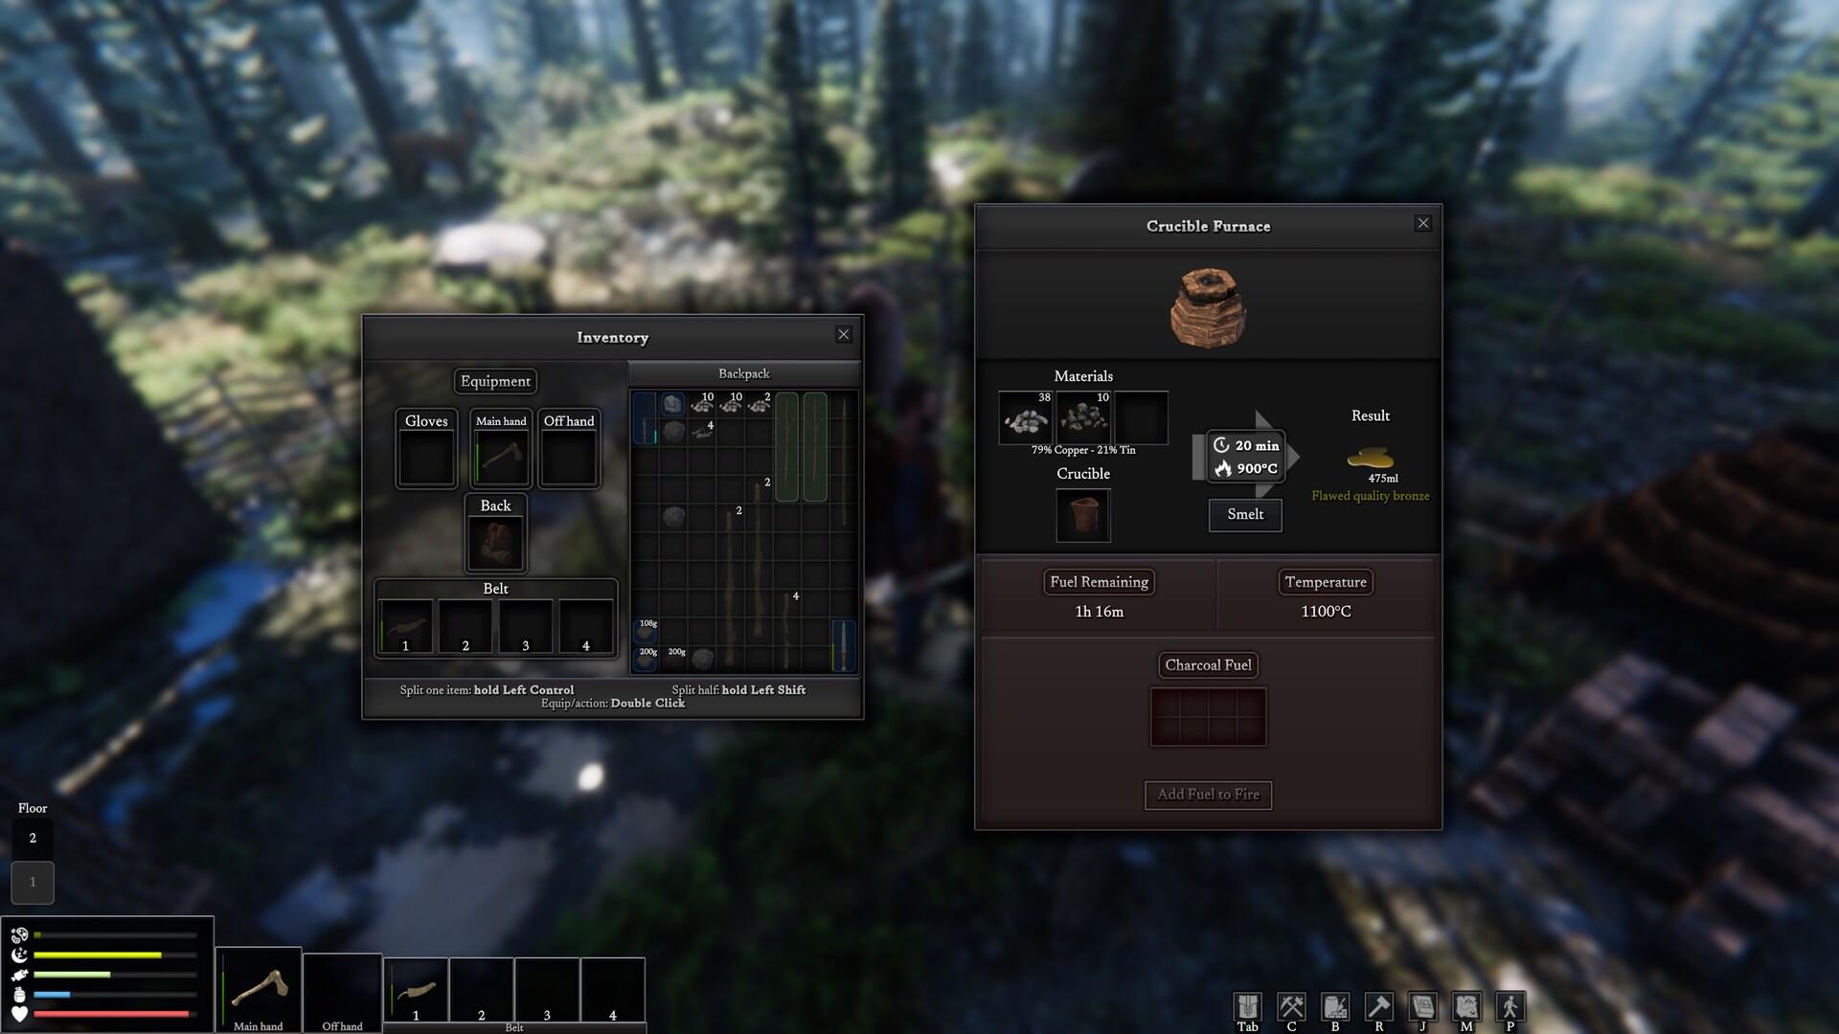Click the Smelt button in Crucible Furnace
The height and width of the screenshot is (1034, 1839).
tap(1244, 514)
